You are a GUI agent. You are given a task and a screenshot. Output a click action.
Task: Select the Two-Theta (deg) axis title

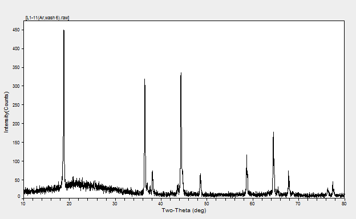[184, 210]
